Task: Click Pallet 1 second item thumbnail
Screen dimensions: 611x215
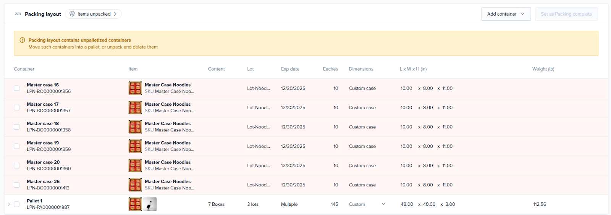Action: [150, 204]
